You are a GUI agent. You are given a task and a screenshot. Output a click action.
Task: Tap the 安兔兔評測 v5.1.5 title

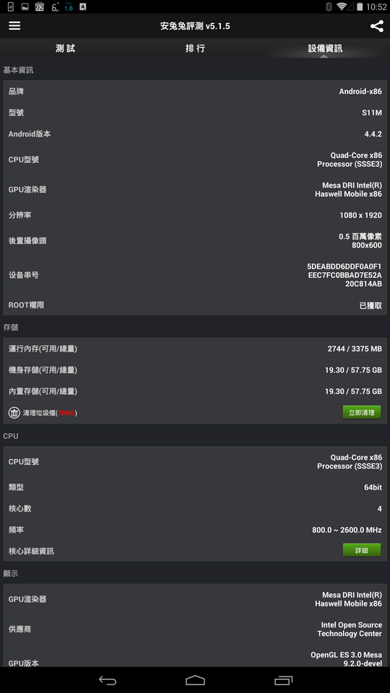point(195,26)
